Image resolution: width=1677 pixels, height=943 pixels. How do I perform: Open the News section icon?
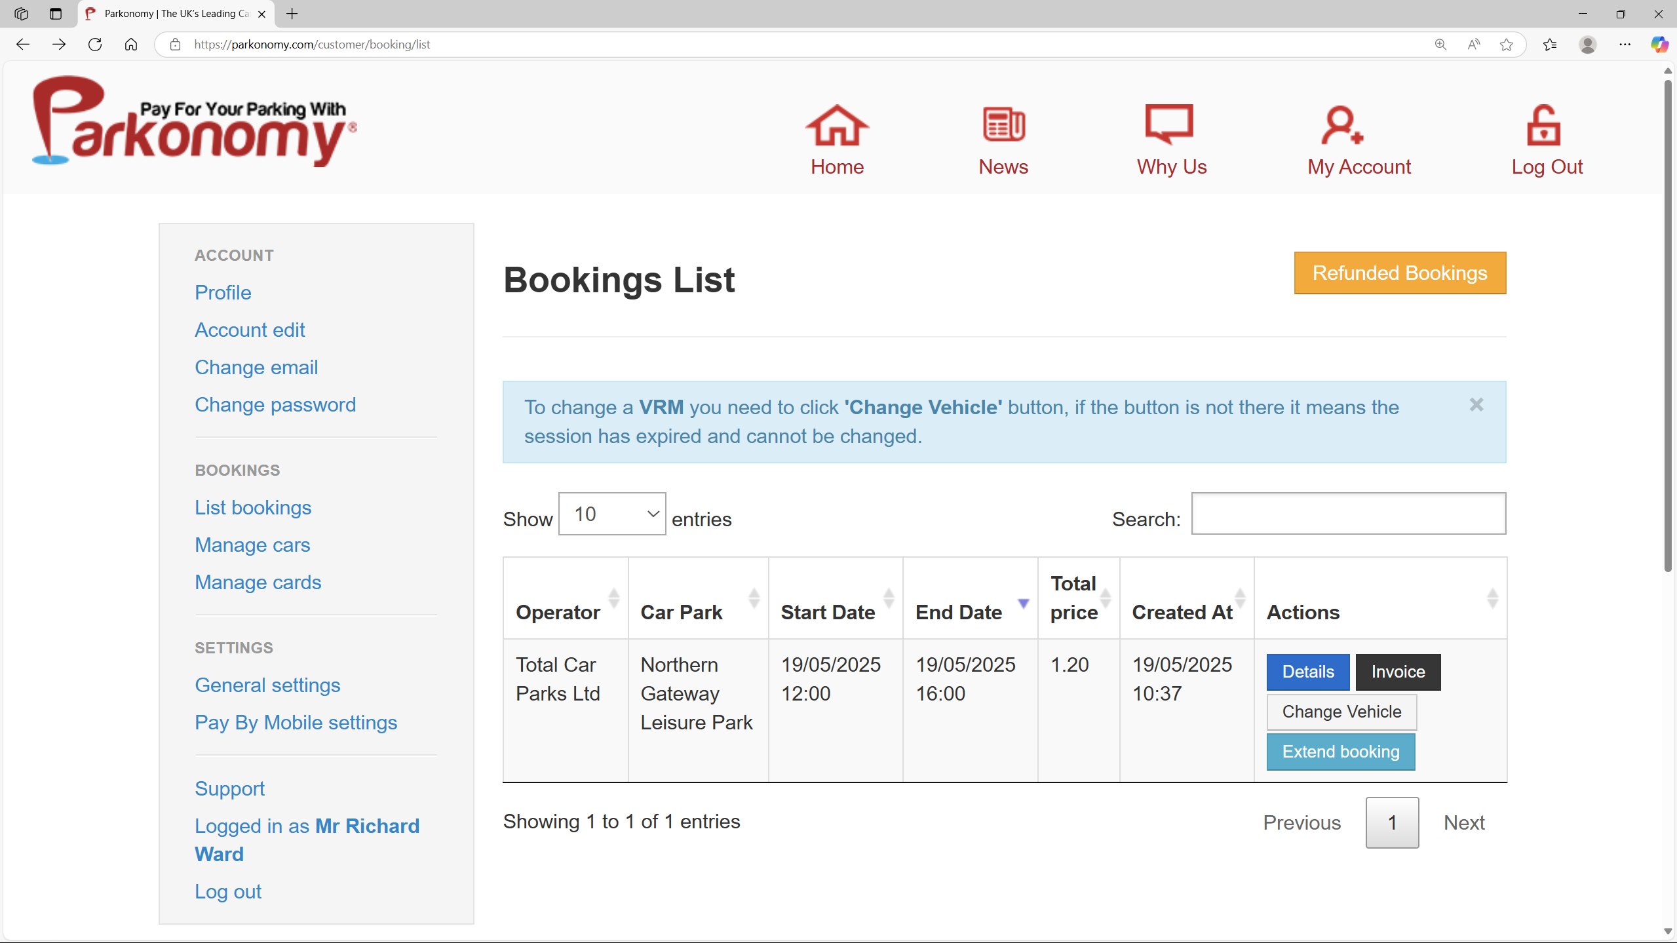click(1003, 124)
